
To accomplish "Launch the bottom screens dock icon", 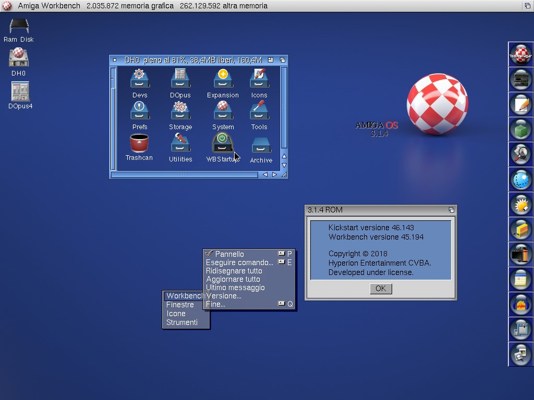I will click(x=521, y=354).
